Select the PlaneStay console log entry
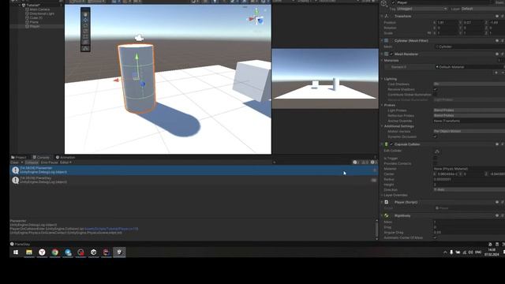 click(x=193, y=181)
